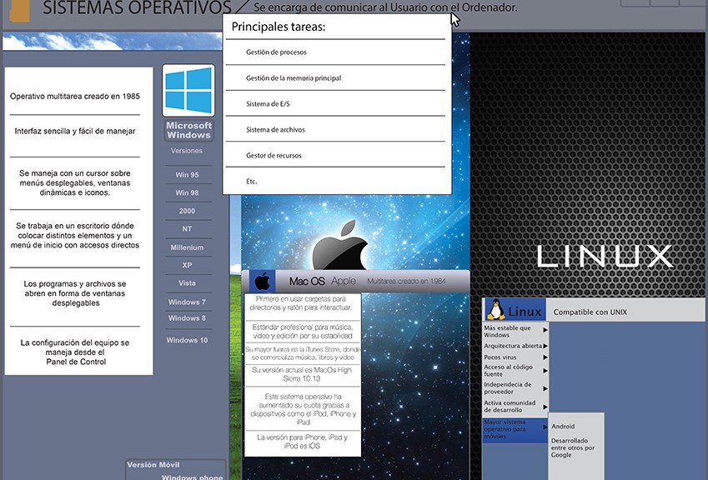Image resolution: width=708 pixels, height=480 pixels.
Task: Click the 'Windows phone' mobile version entry
Action: (x=192, y=477)
